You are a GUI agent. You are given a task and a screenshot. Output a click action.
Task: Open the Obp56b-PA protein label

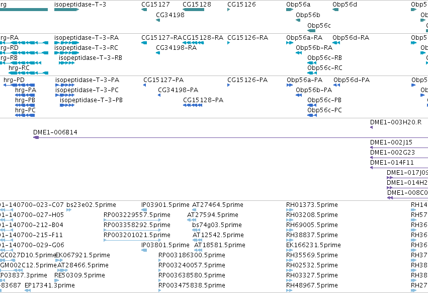314,90
